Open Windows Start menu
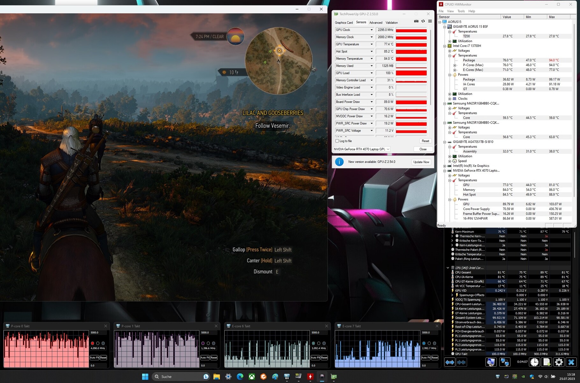This screenshot has width=580, height=383. tap(145, 377)
